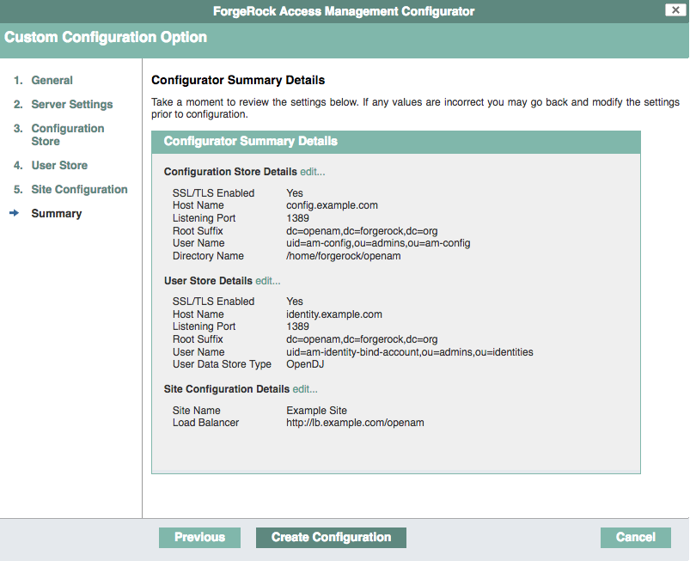Click the User Data Store Type label
The height and width of the screenshot is (561, 690).
click(x=222, y=364)
